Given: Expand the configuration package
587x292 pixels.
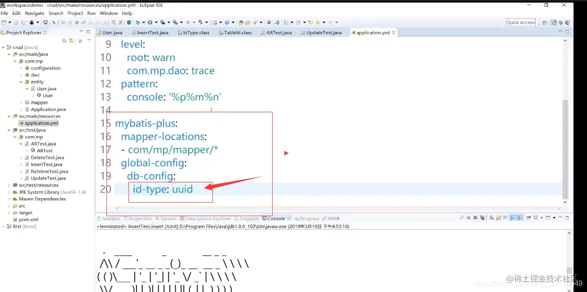Looking at the screenshot, I should (x=21, y=68).
